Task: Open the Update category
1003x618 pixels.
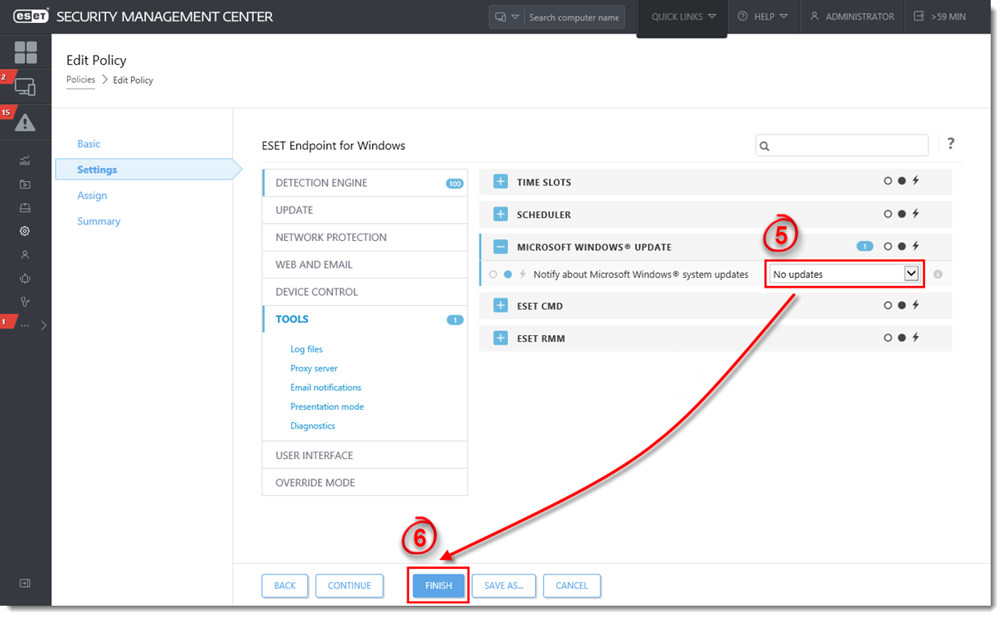Action: [365, 210]
